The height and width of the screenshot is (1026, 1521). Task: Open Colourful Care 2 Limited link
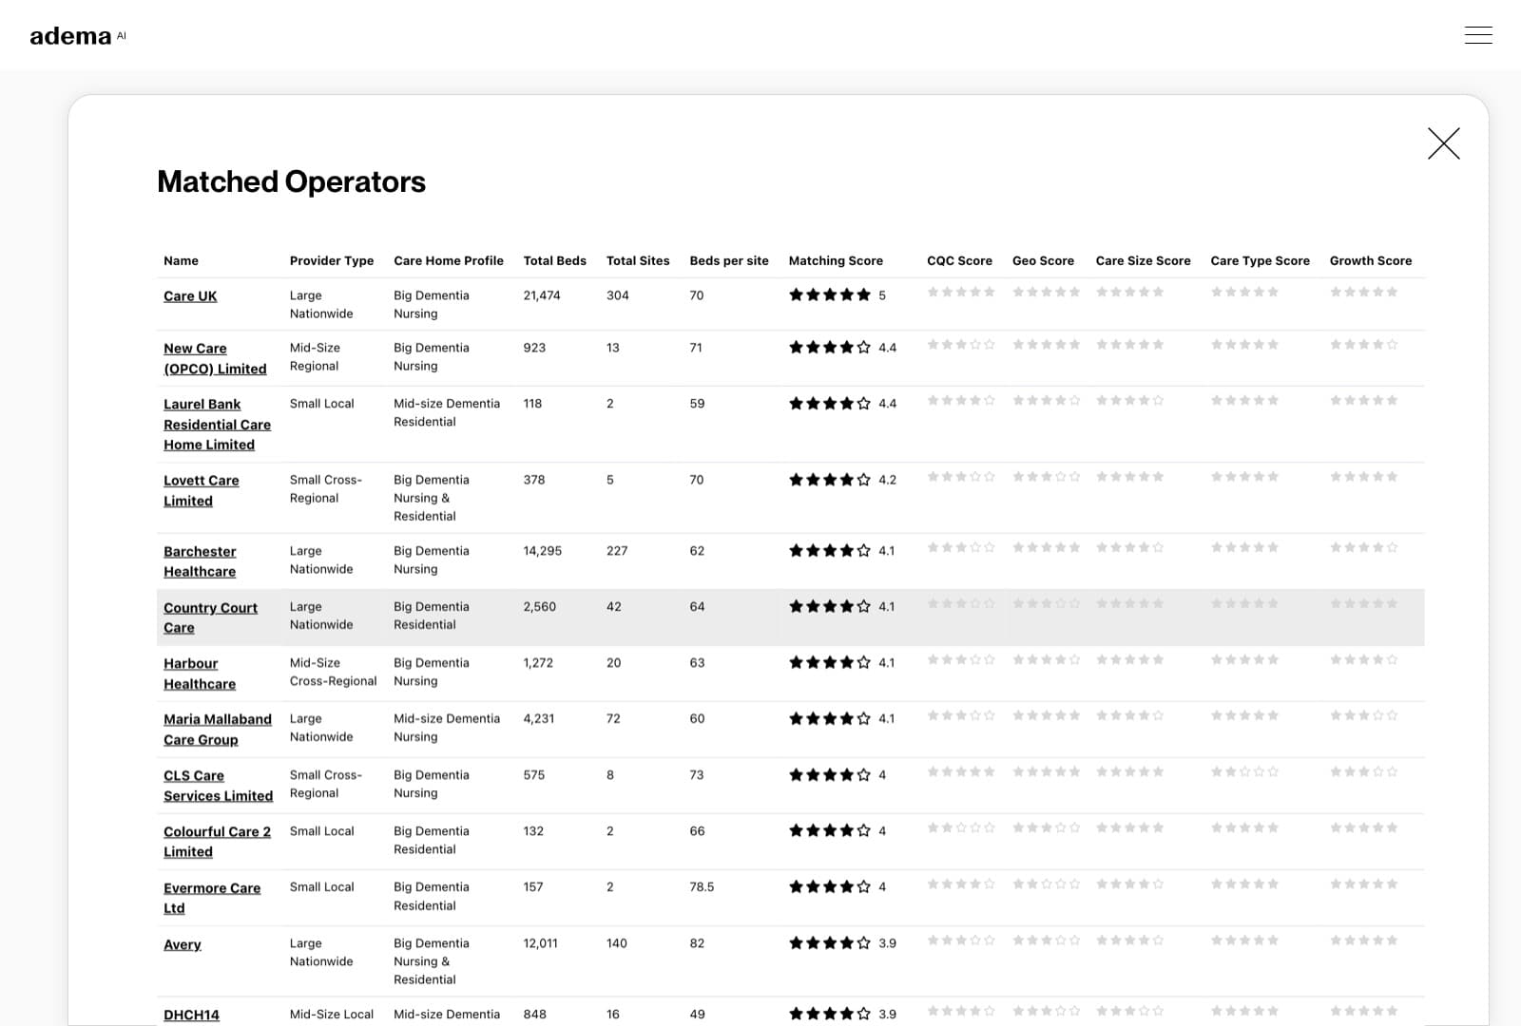pos(217,842)
